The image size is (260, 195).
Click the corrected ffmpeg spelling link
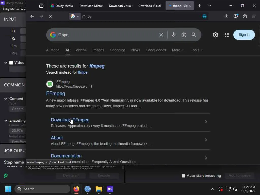(x=97, y=66)
